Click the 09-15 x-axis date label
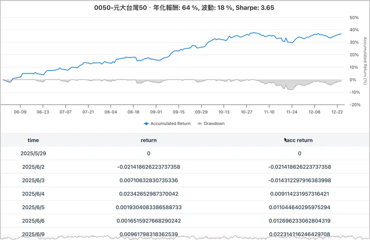The height and width of the screenshot is (240, 370). [178, 112]
